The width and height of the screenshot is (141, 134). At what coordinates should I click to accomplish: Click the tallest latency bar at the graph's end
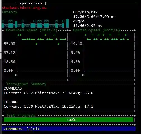68,23
